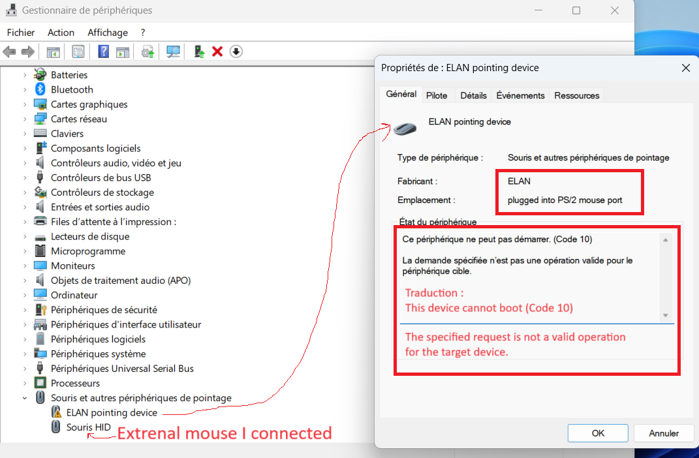This screenshot has height=458, width=699.
Task: Click the Forward navigation arrow
Action: pos(27,52)
